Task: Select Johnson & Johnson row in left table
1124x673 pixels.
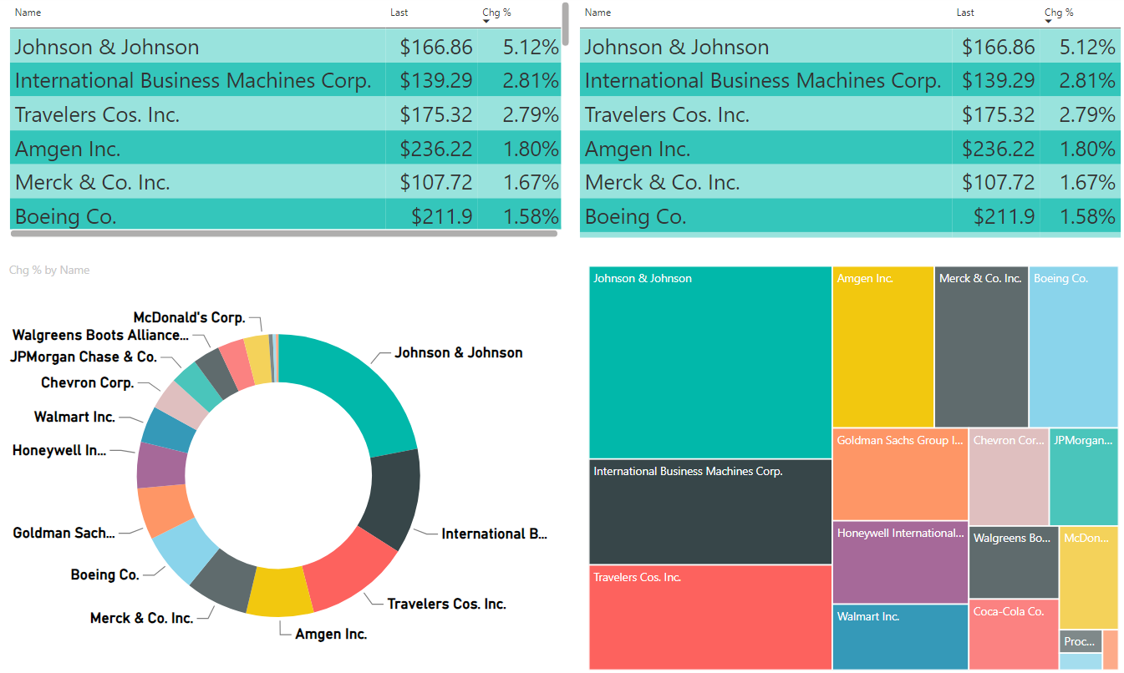Action: [285, 47]
